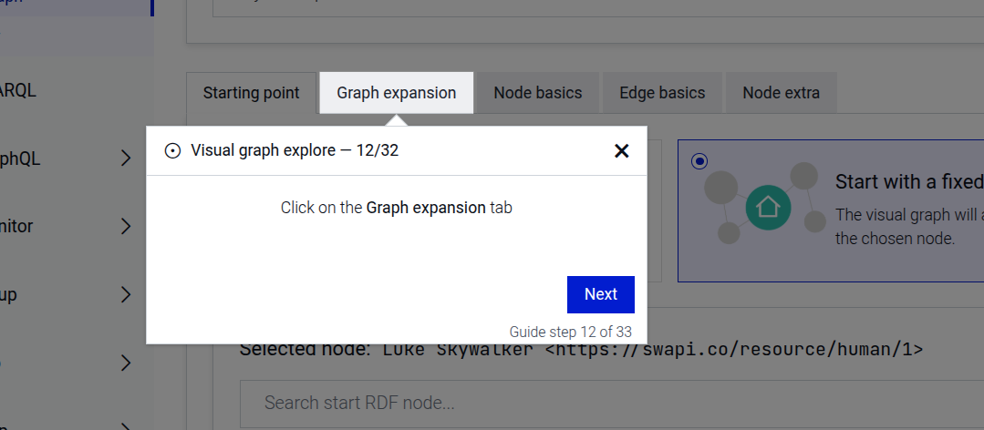
Task: Expand the GraphQL sidebar chevron
Action: [x=126, y=159]
